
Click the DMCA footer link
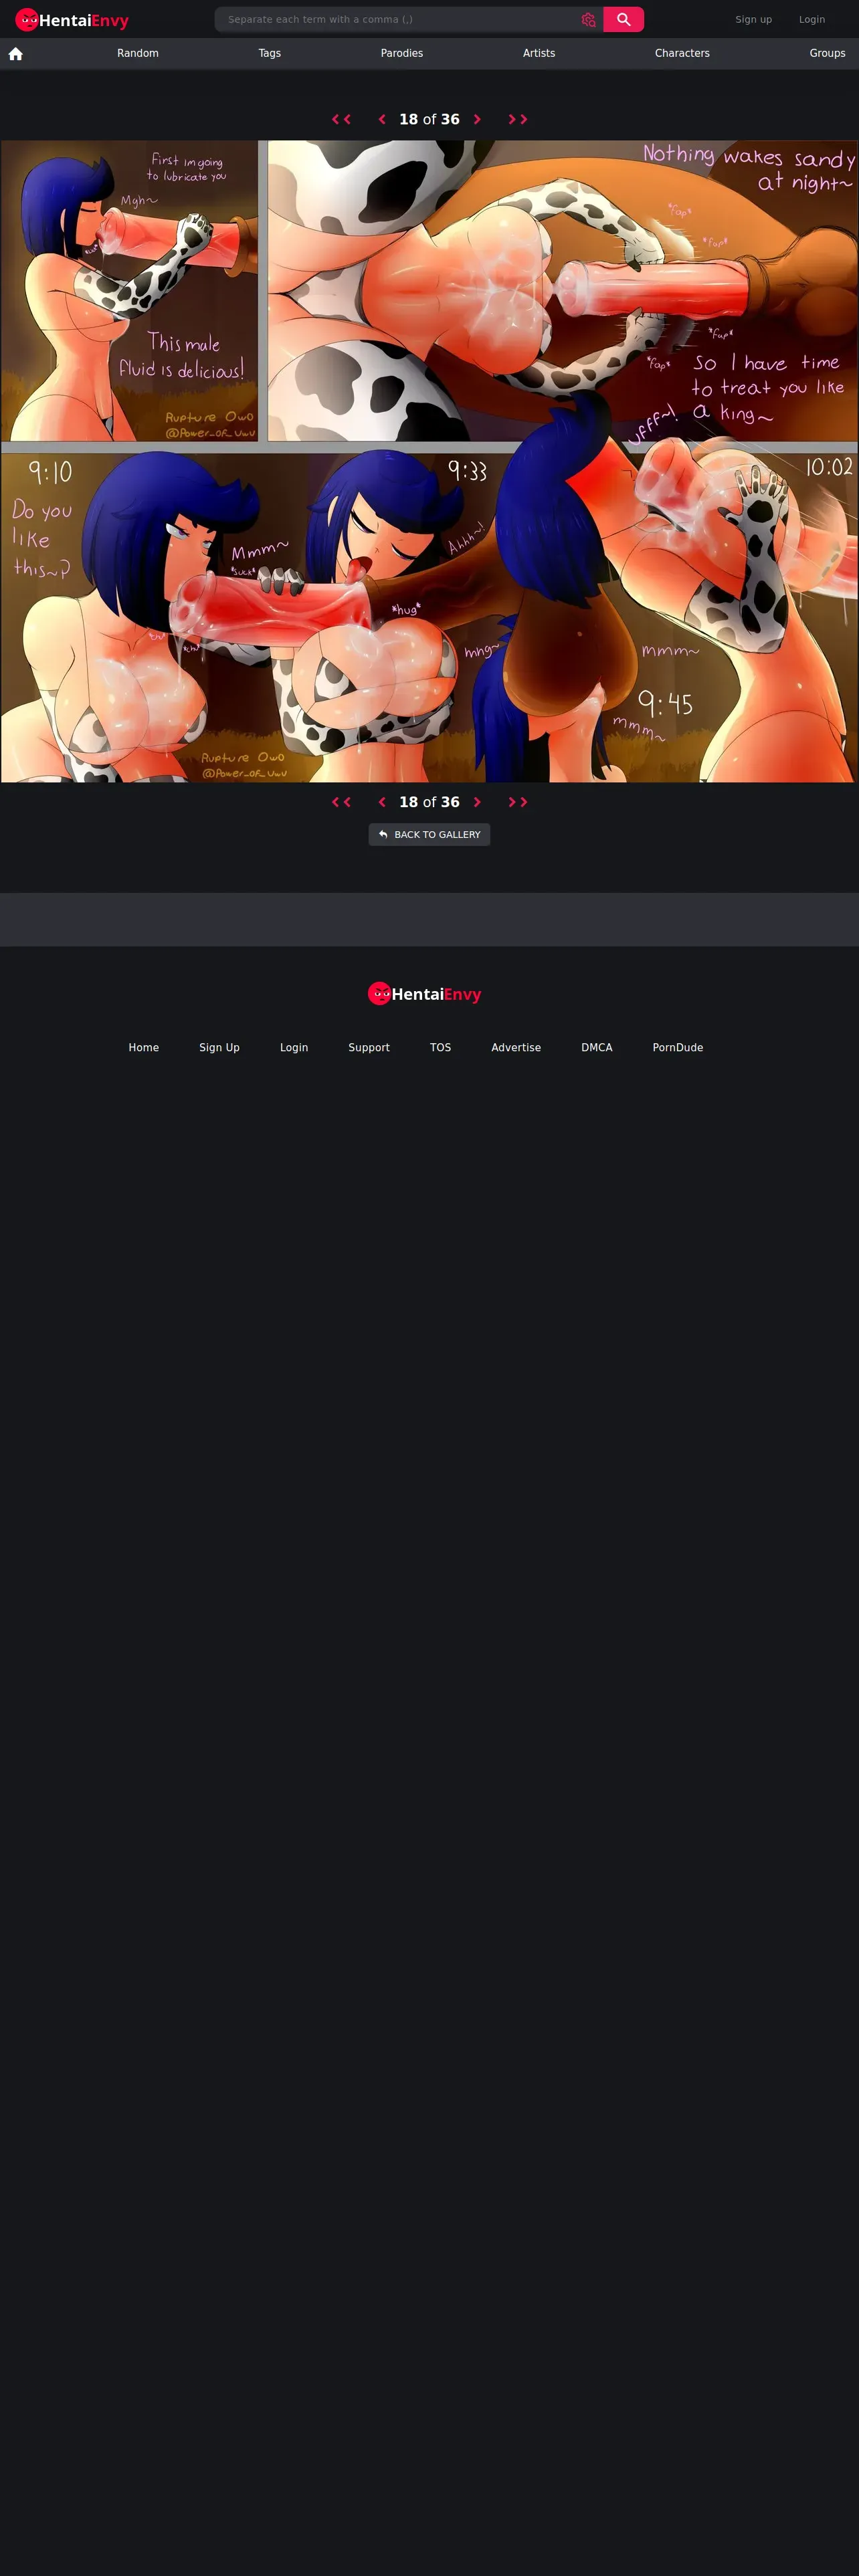click(597, 1048)
